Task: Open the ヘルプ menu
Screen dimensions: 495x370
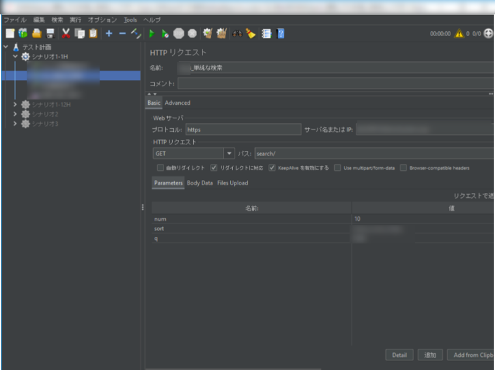Action: pyautogui.click(x=152, y=20)
